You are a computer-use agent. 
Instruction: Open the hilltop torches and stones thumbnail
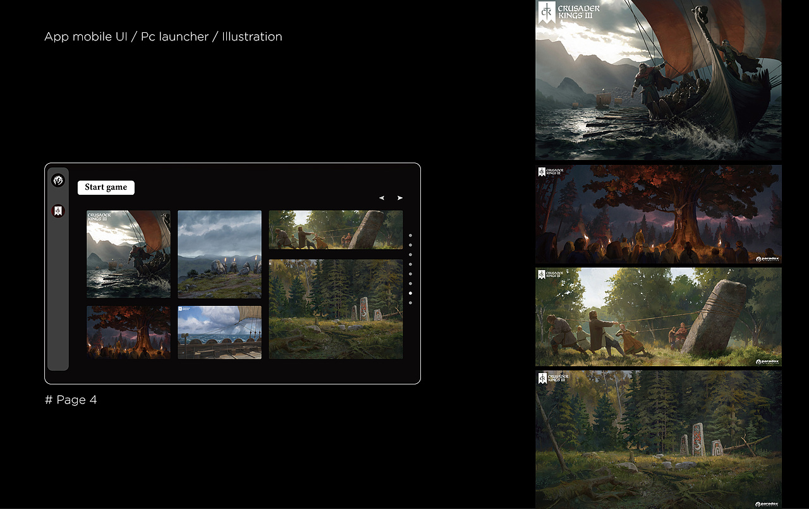pos(219,254)
